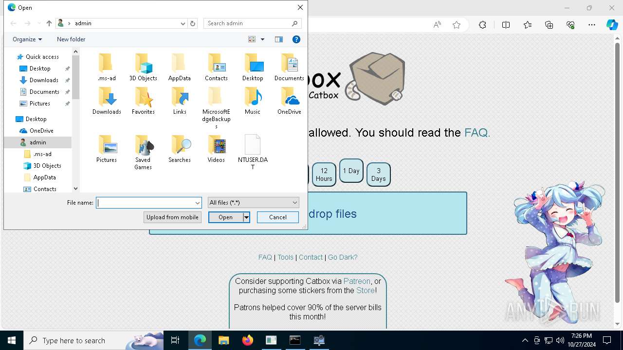This screenshot has width=623, height=350.
Task: Open the change view options arrow
Action: click(262, 39)
